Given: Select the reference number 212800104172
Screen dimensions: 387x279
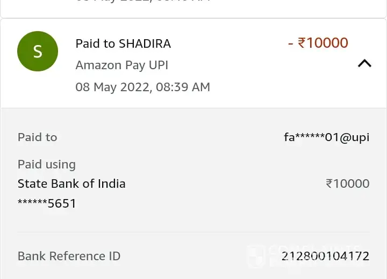Looking at the screenshot, I should pos(326,256).
